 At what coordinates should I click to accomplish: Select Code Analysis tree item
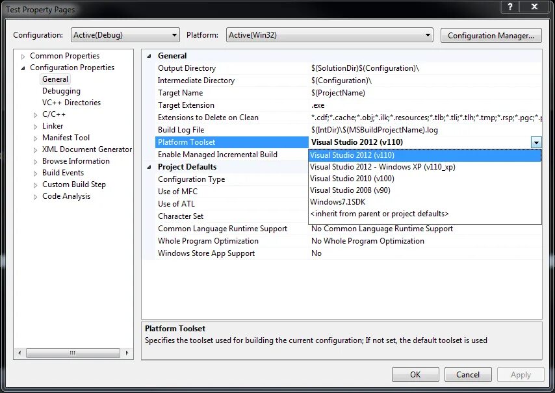[x=66, y=196]
